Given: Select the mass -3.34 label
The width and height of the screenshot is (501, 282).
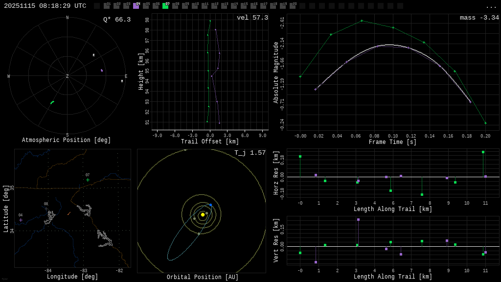Looking at the screenshot, I should coord(479,18).
